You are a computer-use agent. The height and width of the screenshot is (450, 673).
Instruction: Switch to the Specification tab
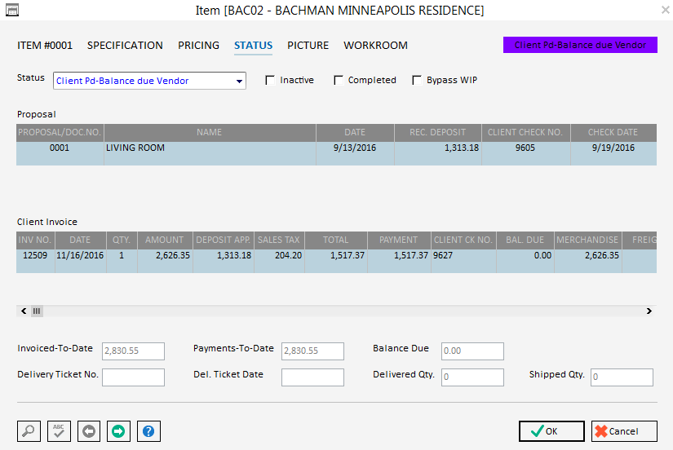click(125, 46)
